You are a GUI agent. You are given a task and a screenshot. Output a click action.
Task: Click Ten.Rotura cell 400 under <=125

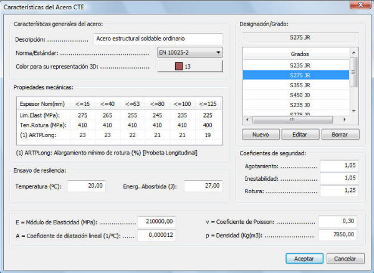pyautogui.click(x=208, y=125)
